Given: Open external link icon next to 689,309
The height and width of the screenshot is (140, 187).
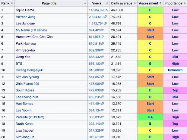Looking at the screenshot, I should (x=102, y=50).
